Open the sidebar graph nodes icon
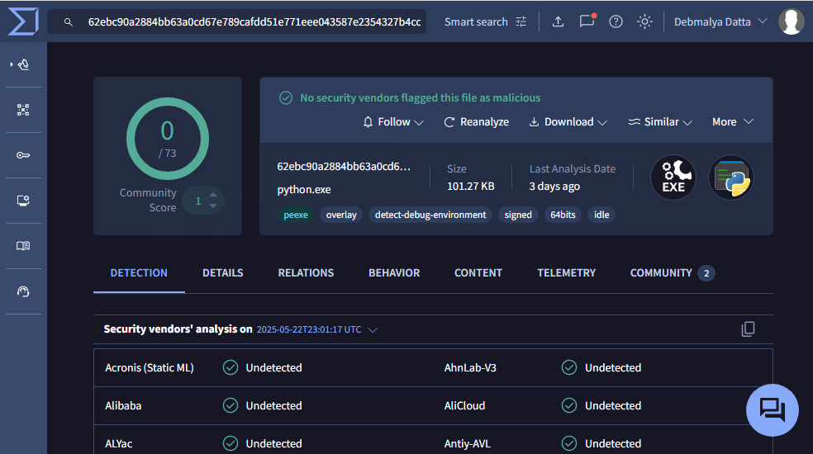 pos(23,110)
